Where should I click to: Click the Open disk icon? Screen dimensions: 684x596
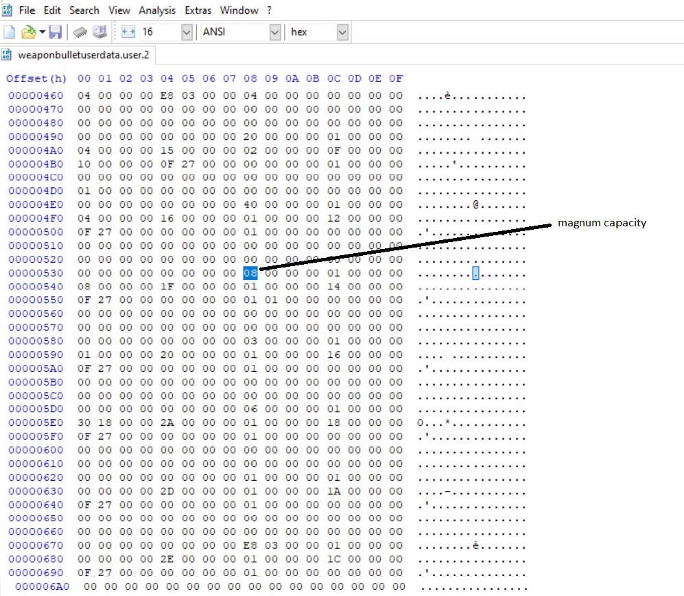99,32
